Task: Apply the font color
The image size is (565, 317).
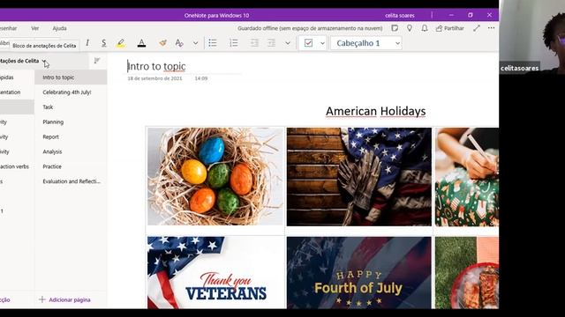Action: (141, 43)
